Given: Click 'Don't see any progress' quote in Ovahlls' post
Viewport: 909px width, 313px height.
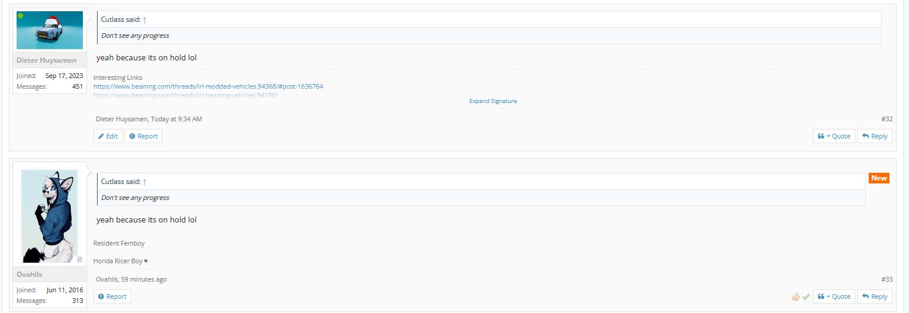Looking at the screenshot, I should [x=135, y=198].
